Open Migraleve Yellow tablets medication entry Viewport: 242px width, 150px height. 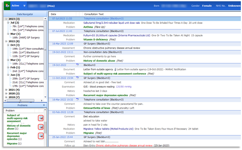click(108, 129)
